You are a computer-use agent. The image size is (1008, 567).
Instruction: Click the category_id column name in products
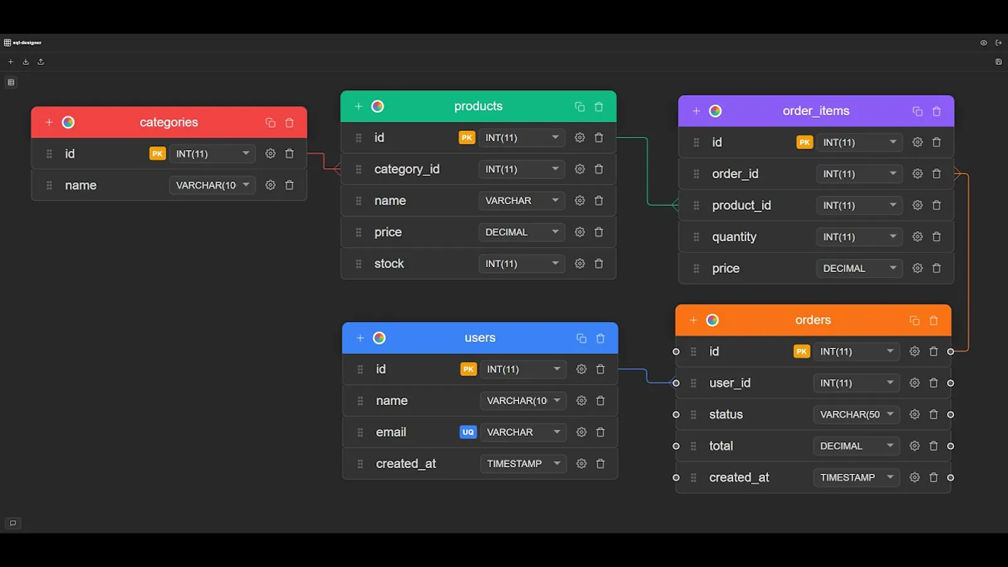407,169
